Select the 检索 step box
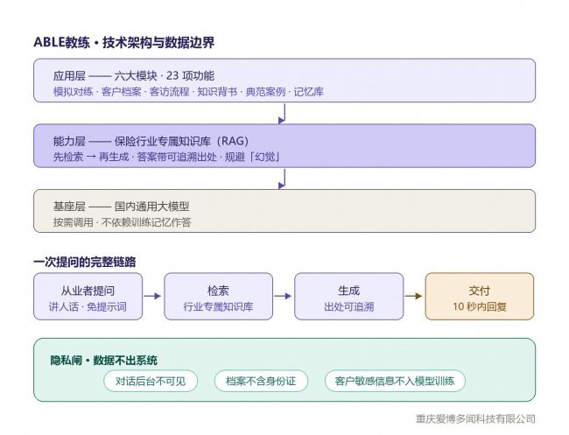Screen dimensions: 569x435 (x=219, y=297)
